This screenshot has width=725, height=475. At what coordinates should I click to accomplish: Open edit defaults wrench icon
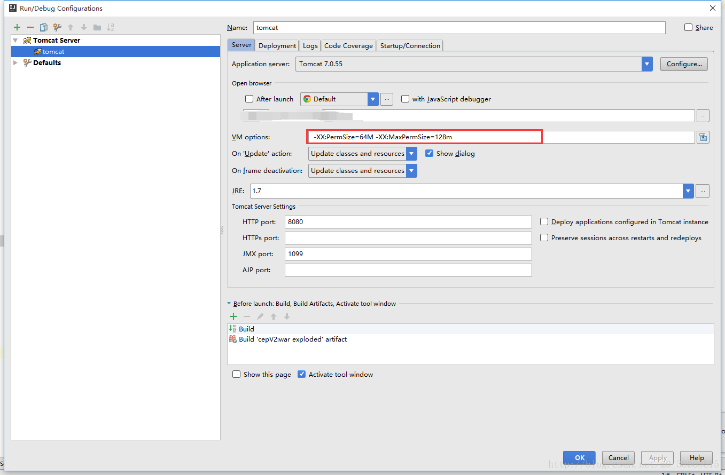57,27
